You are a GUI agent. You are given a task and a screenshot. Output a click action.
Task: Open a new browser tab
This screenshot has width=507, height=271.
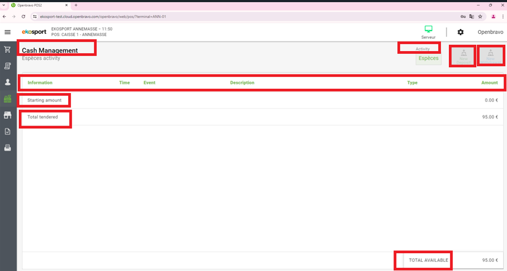(x=76, y=5)
